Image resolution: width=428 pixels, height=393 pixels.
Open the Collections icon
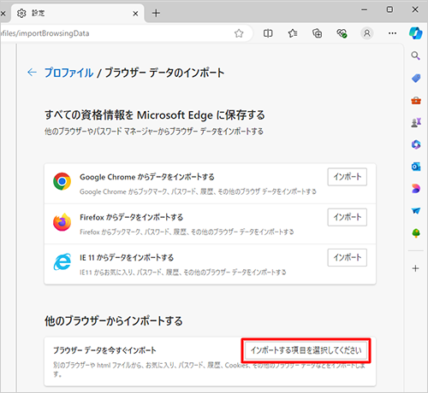click(317, 33)
